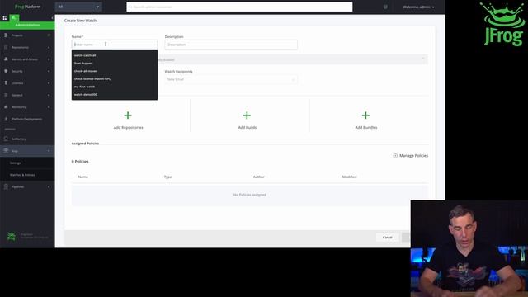
Task: Click the Platform Deployments icon
Action: tap(6, 119)
